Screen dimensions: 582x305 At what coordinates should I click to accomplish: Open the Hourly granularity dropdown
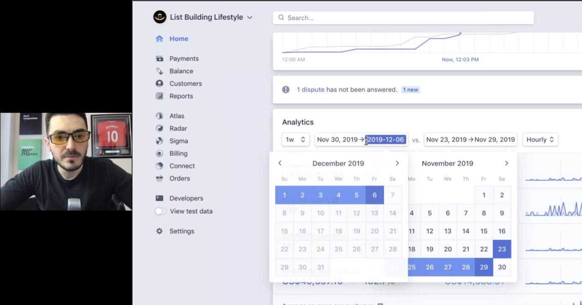(x=540, y=140)
